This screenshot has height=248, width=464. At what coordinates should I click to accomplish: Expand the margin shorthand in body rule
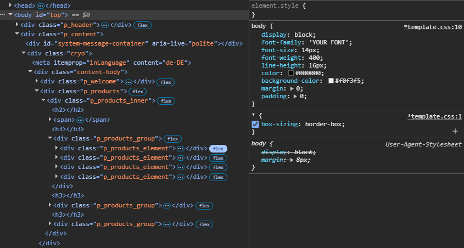pos(292,89)
